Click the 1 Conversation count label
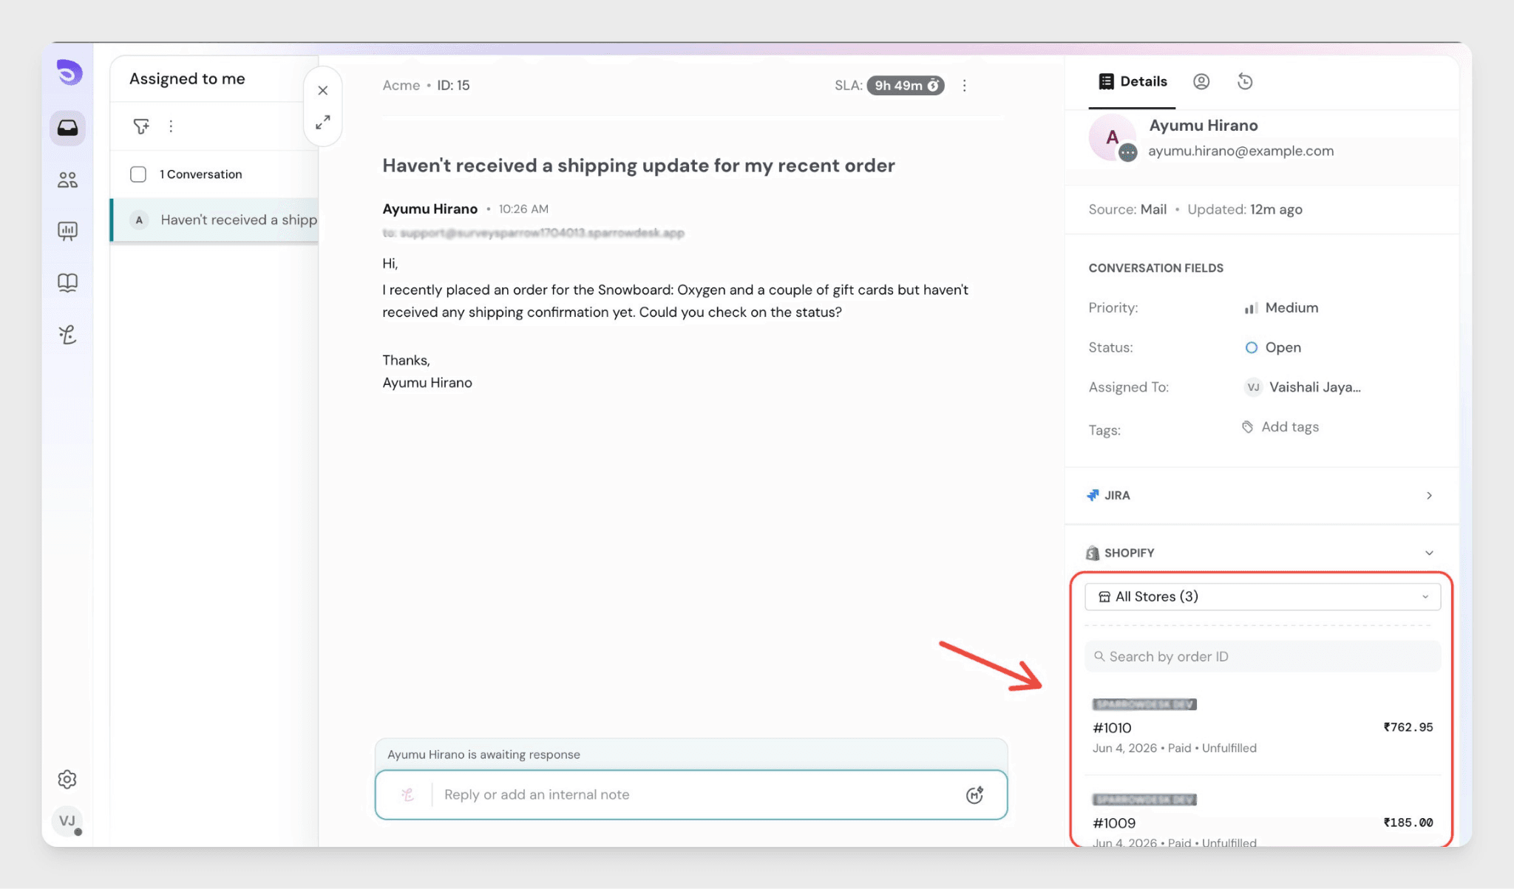 (201, 174)
